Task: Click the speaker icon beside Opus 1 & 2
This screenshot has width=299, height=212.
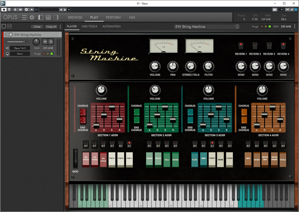Action: pyautogui.click(x=7, y=48)
